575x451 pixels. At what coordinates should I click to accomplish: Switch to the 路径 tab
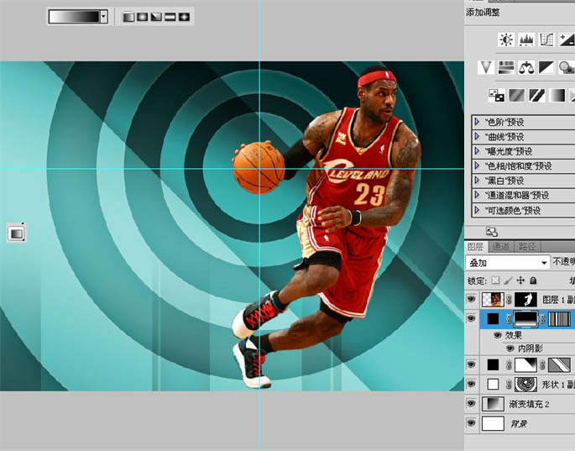pyautogui.click(x=527, y=247)
